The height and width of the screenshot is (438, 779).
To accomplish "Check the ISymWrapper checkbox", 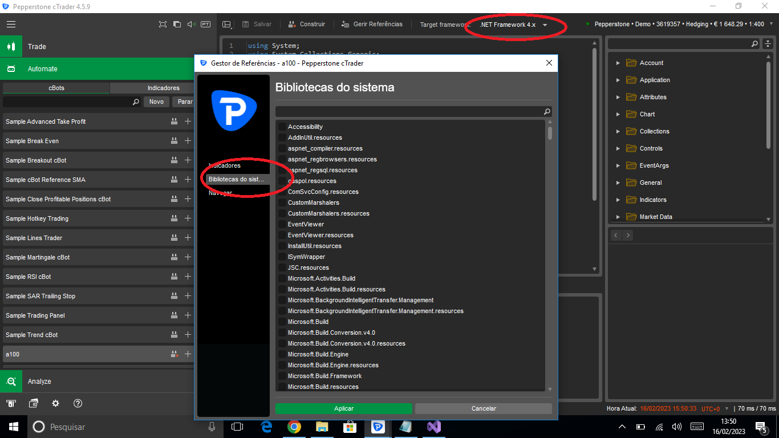I will tap(282, 257).
